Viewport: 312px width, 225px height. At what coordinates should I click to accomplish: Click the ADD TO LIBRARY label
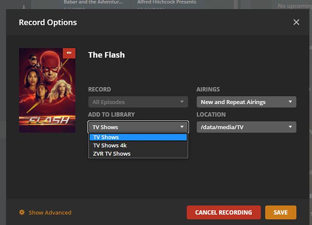point(111,115)
